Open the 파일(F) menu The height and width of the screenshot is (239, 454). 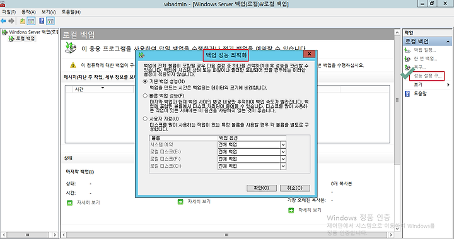pos(9,12)
